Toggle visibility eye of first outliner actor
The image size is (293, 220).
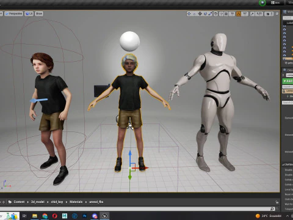tap(284, 26)
